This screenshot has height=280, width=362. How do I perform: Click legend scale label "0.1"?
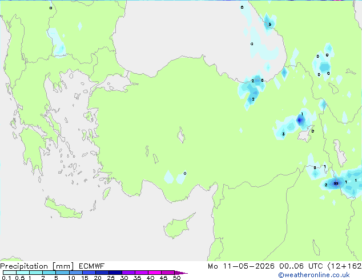tap(6, 278)
